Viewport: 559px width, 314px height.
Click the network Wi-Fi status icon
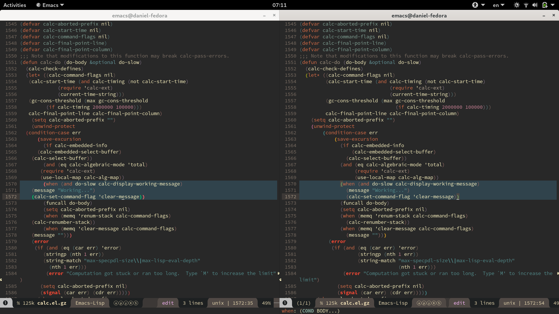click(x=526, y=5)
